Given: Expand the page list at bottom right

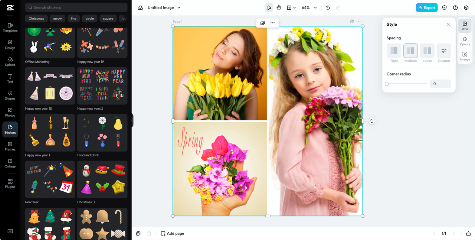Looking at the screenshot, I should click(x=468, y=233).
